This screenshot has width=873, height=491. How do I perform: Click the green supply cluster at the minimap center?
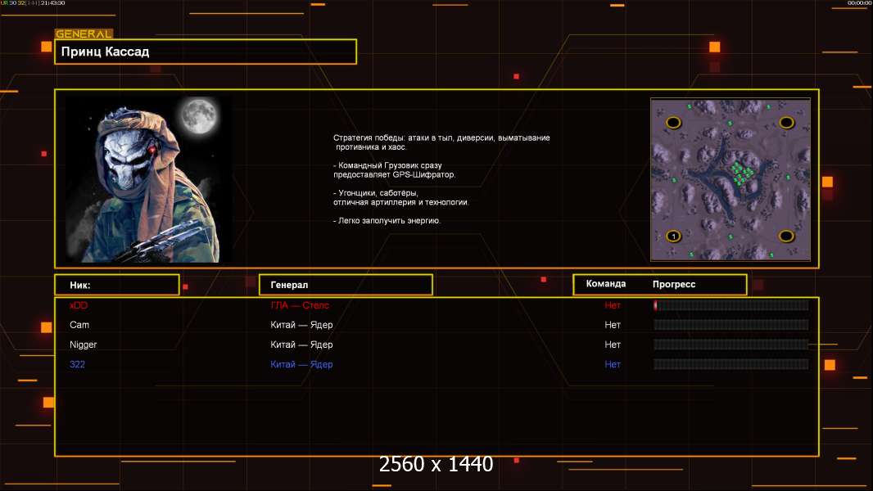coord(741,174)
